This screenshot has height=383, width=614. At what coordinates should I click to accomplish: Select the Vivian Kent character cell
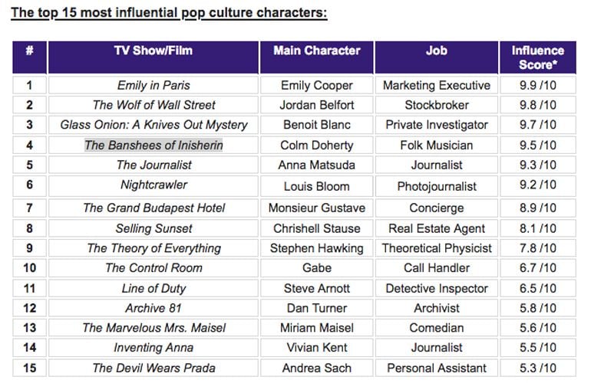click(x=316, y=348)
